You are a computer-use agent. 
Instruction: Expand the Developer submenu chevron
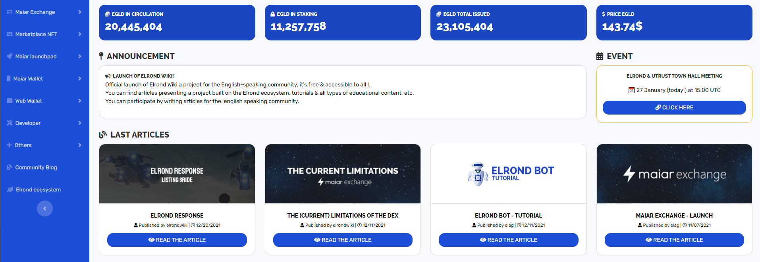pyautogui.click(x=80, y=123)
